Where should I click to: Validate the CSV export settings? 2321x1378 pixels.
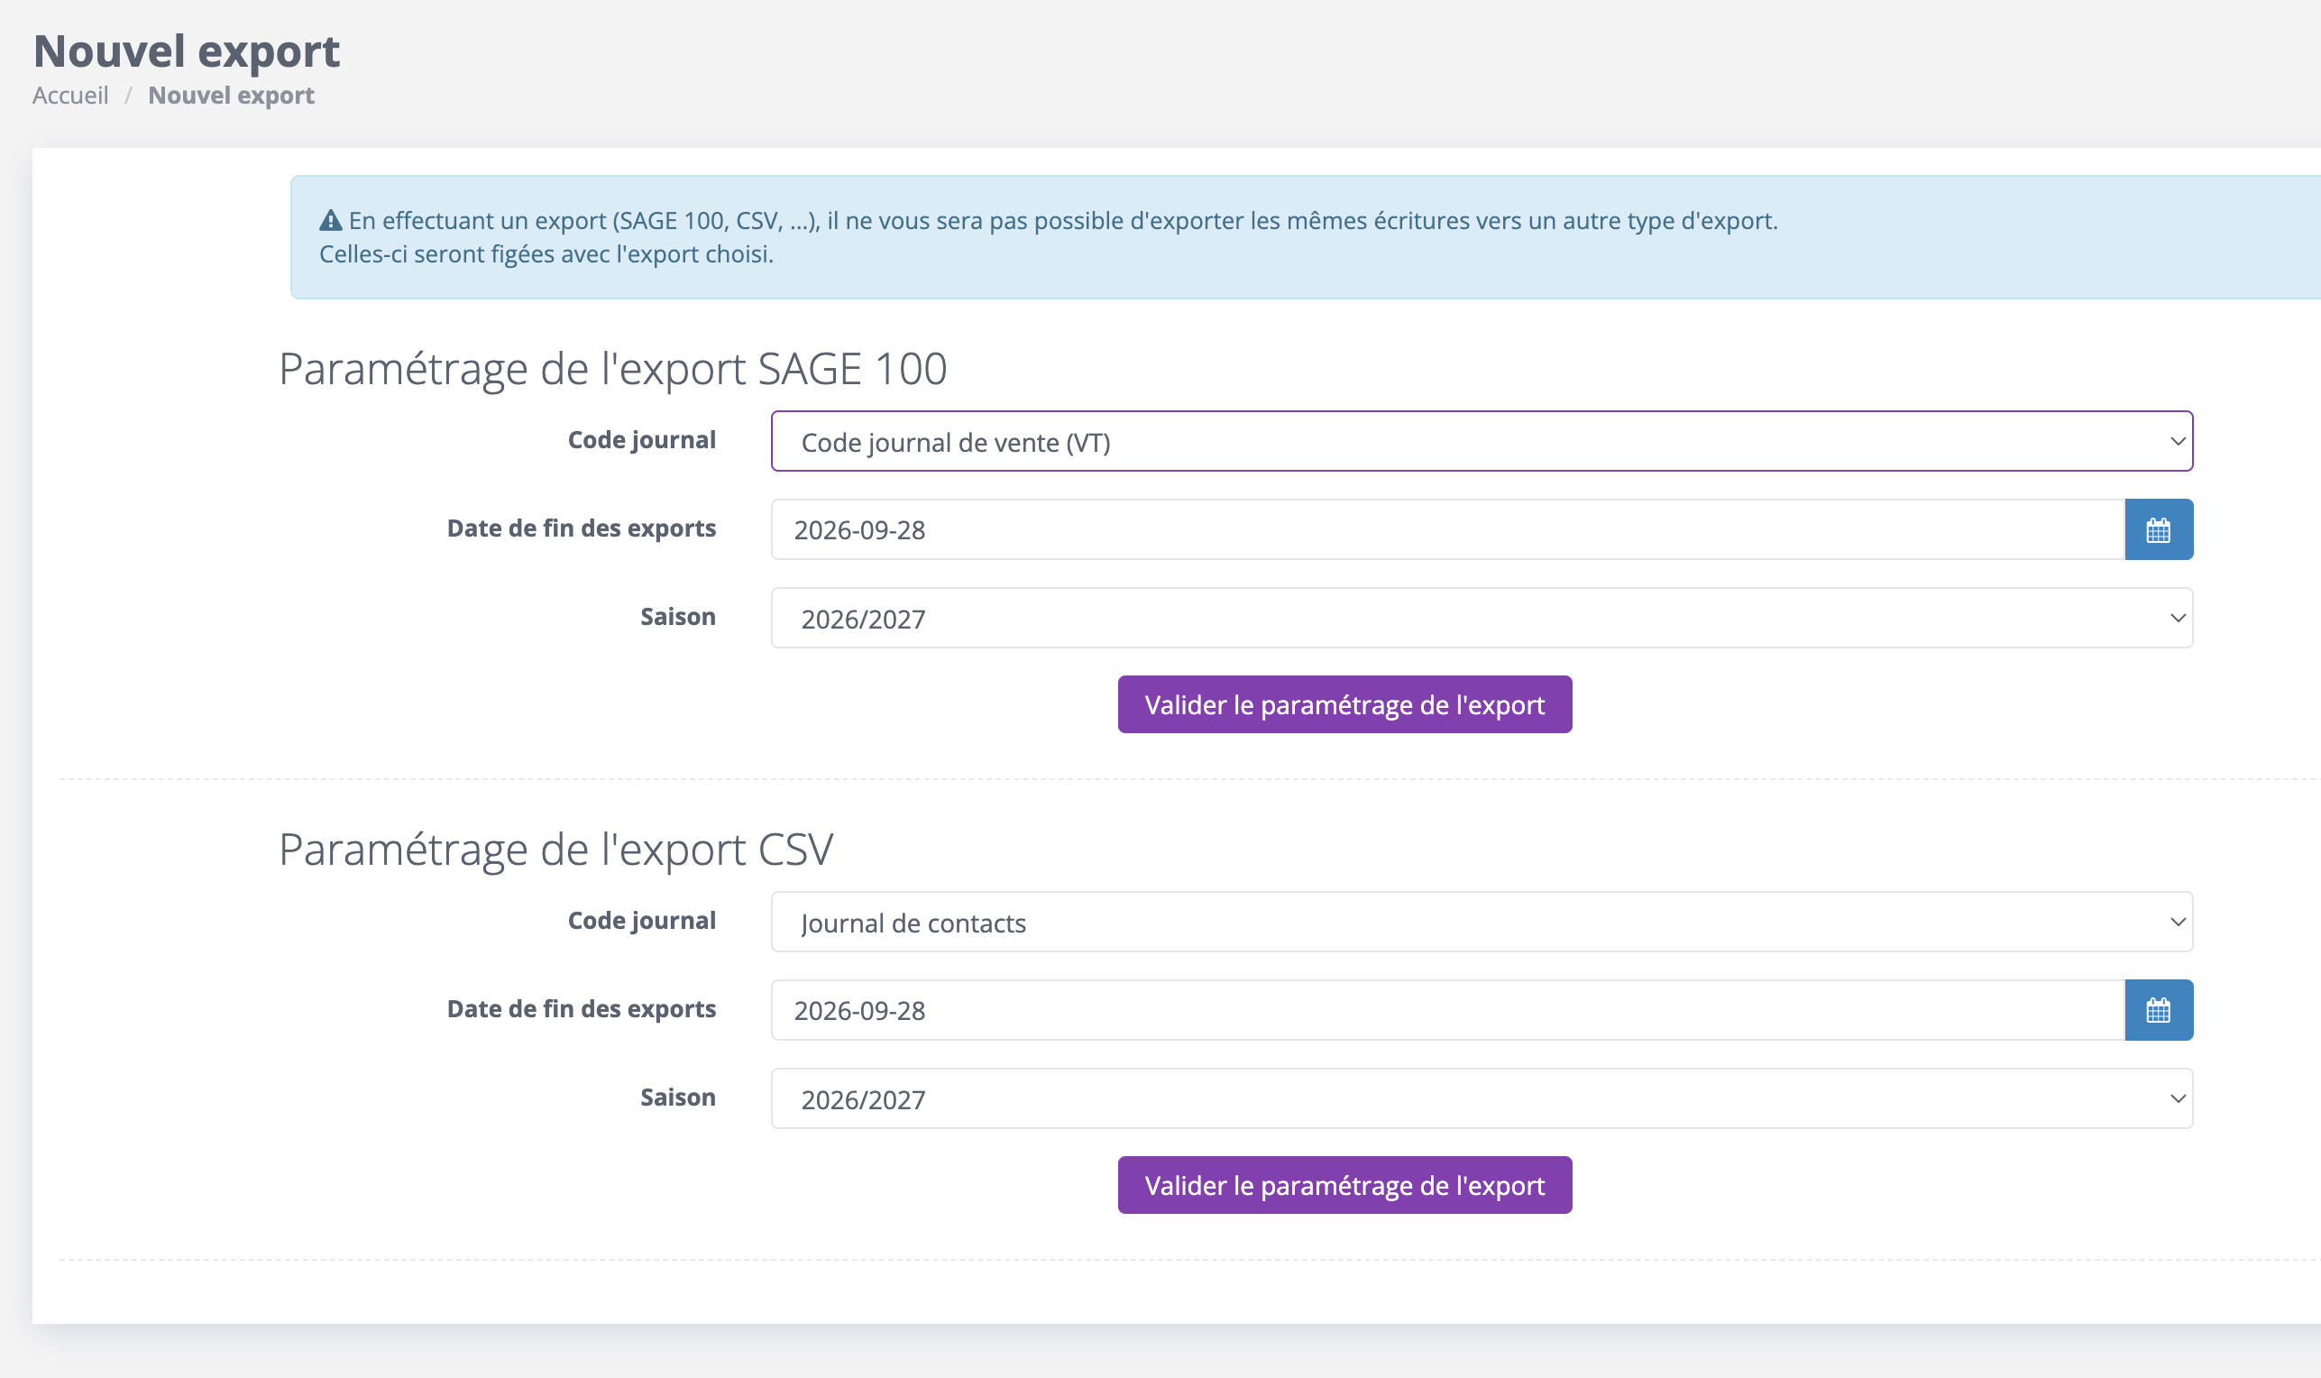[1344, 1185]
